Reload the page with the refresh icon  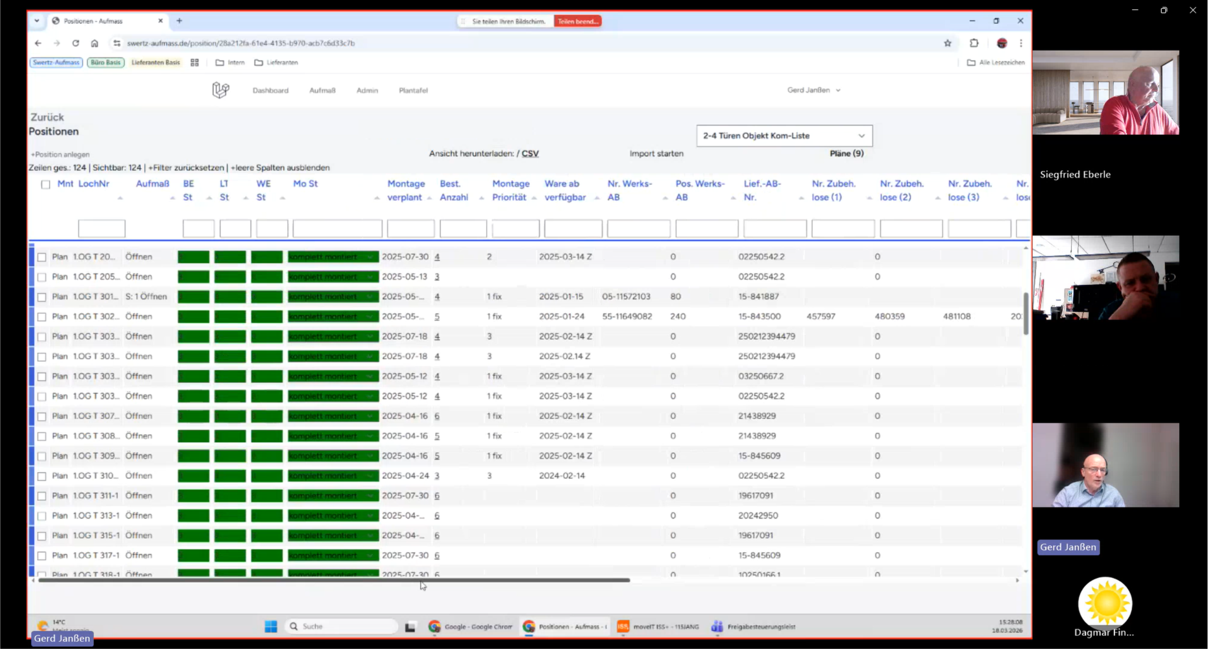(x=75, y=43)
